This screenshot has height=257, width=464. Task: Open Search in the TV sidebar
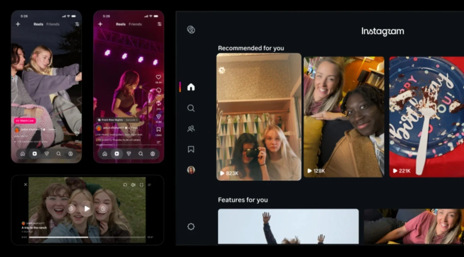191,108
